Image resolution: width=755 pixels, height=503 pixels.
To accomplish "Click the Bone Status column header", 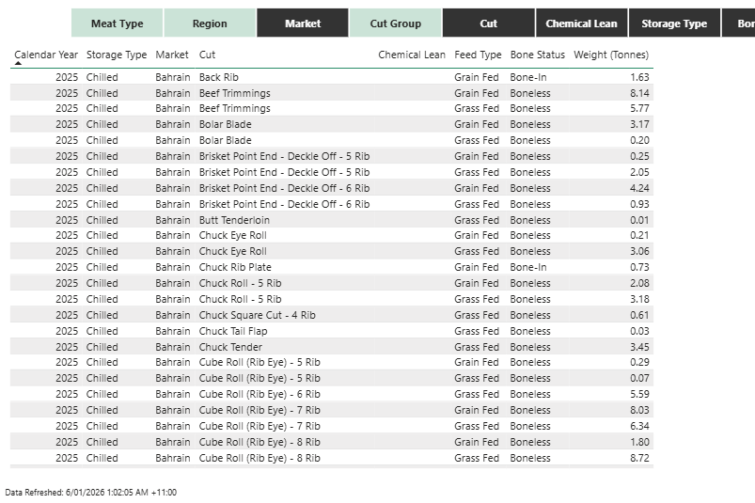I will coord(537,55).
